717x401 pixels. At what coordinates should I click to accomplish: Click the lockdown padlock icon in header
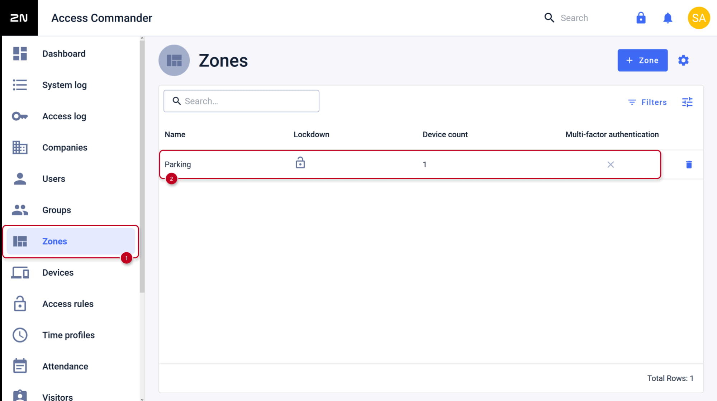(x=641, y=18)
